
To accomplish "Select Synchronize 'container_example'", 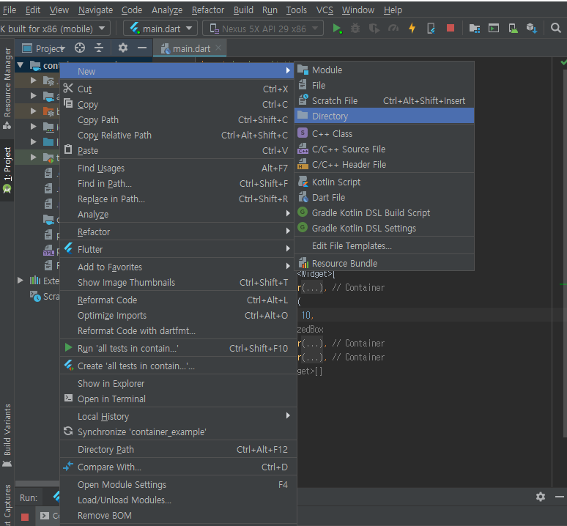I will (x=178, y=431).
